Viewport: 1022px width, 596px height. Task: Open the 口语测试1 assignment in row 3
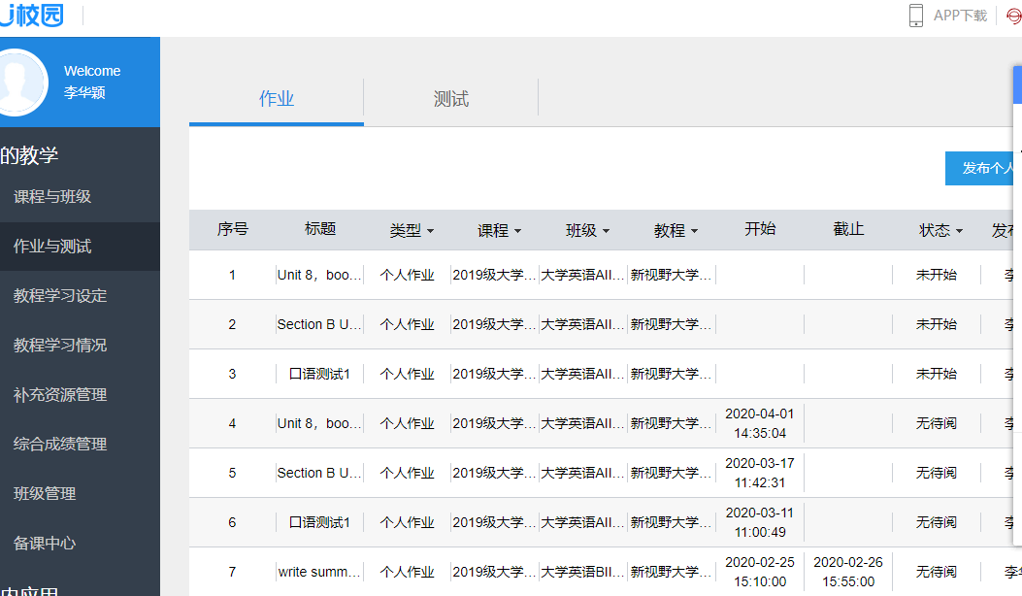tap(319, 374)
